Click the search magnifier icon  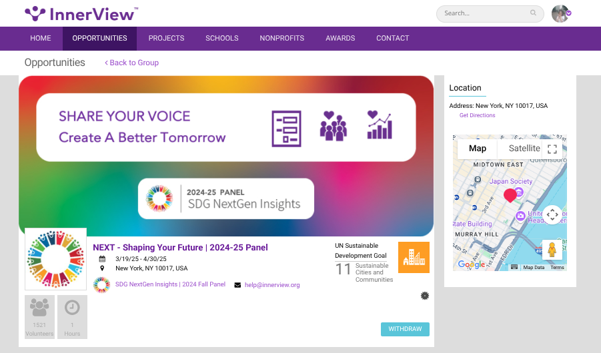[533, 13]
